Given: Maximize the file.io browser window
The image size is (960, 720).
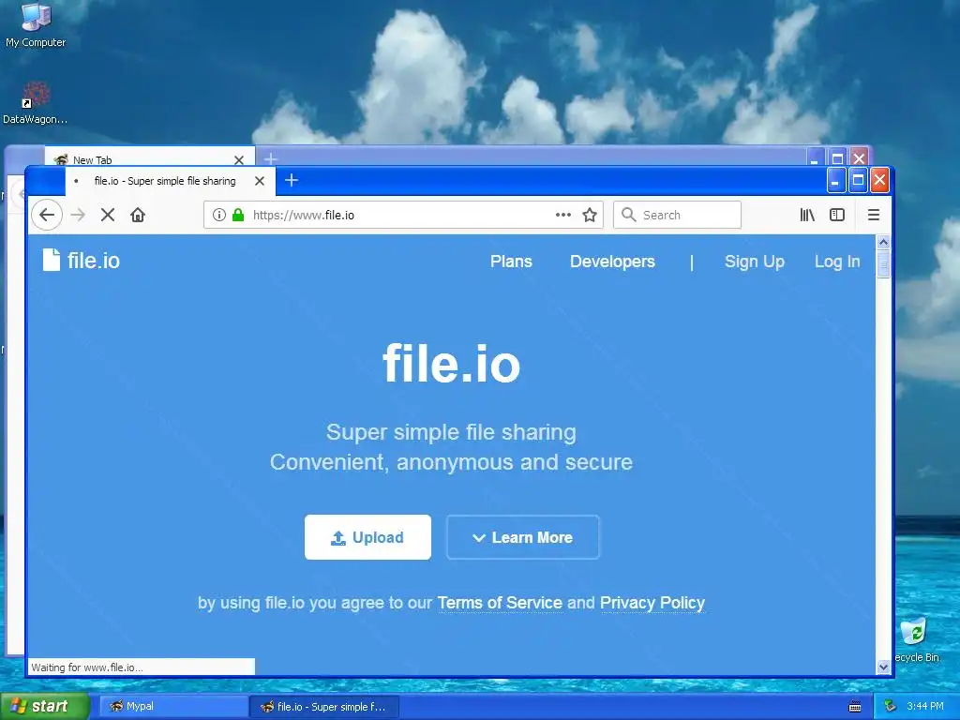Looking at the screenshot, I should point(859,180).
